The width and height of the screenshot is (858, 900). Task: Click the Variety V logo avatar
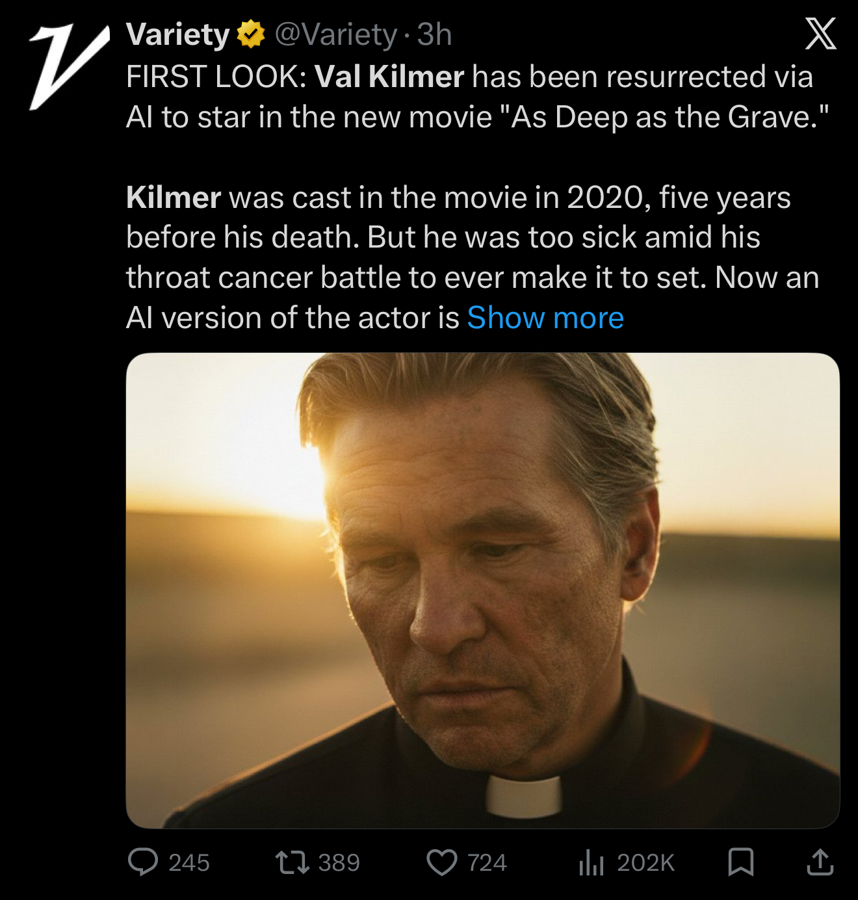tap(69, 66)
